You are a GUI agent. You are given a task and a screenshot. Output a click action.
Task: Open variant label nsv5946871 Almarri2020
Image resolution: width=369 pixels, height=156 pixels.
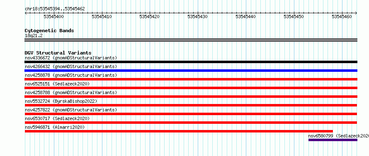[x=55, y=127]
